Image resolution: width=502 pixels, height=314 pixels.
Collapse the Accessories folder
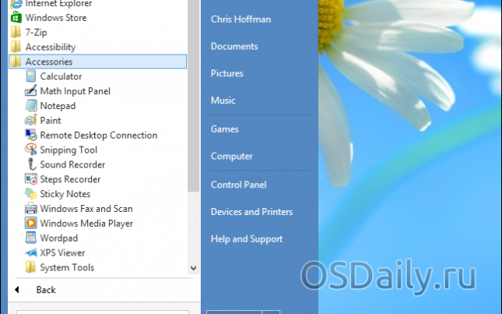48,62
